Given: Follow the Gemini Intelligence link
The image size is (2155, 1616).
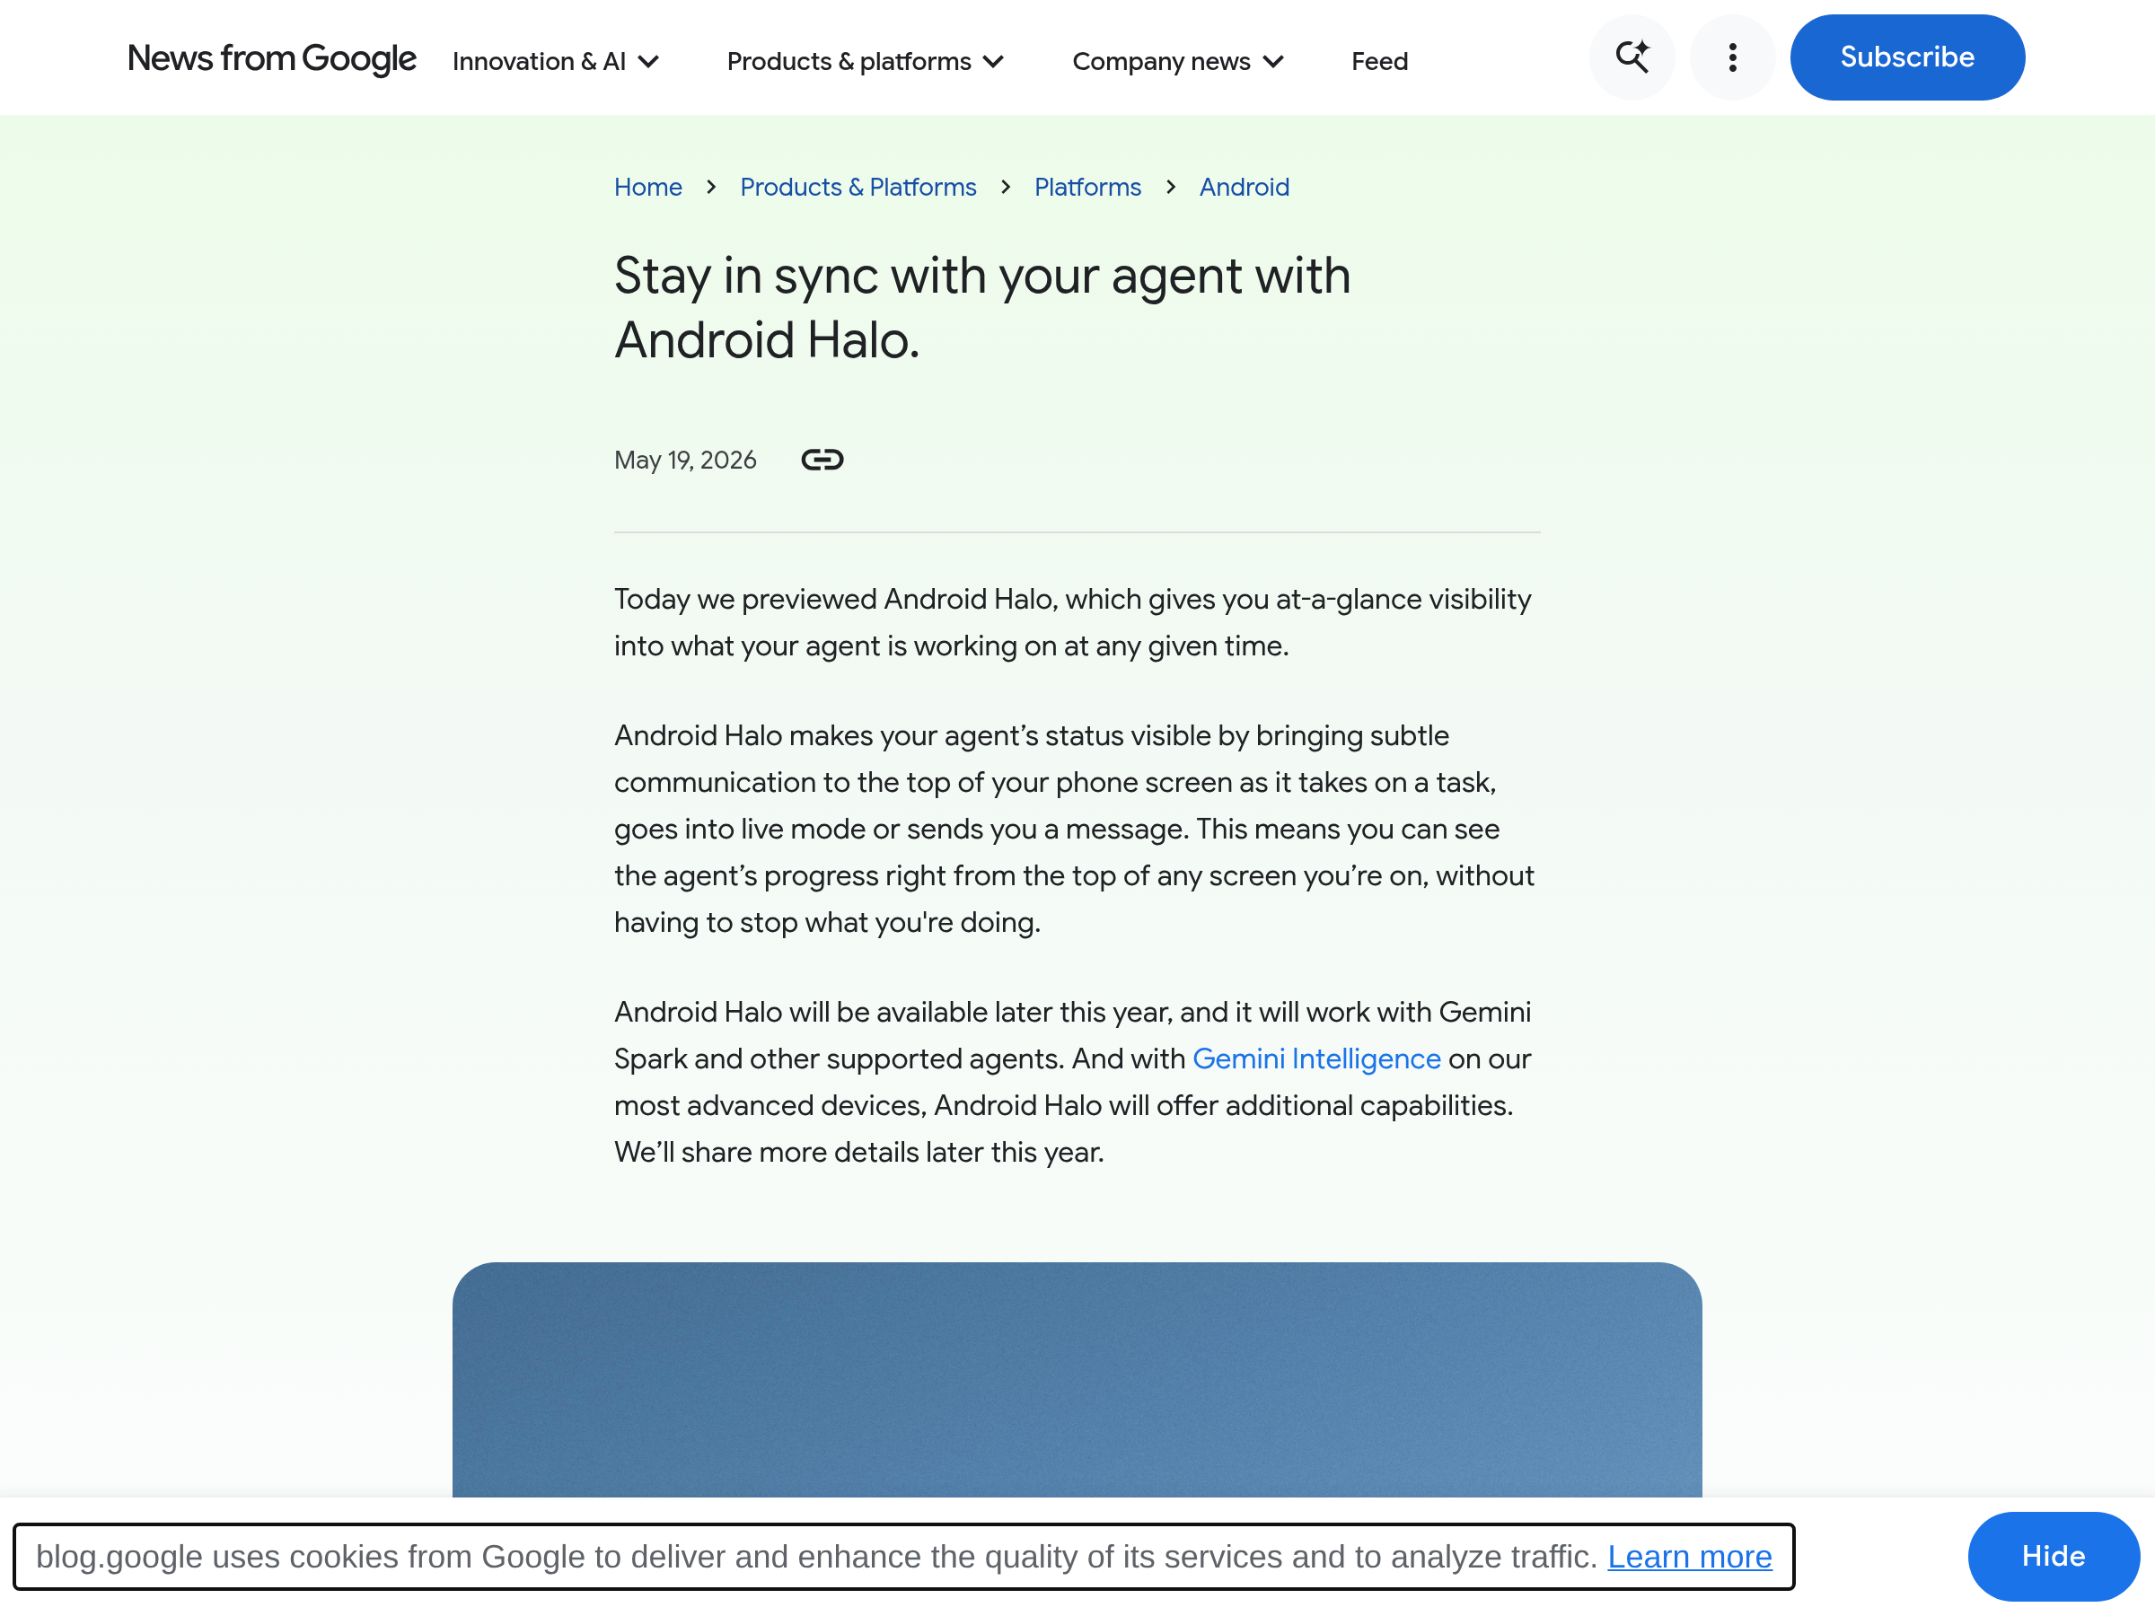Looking at the screenshot, I should coord(1316,1058).
